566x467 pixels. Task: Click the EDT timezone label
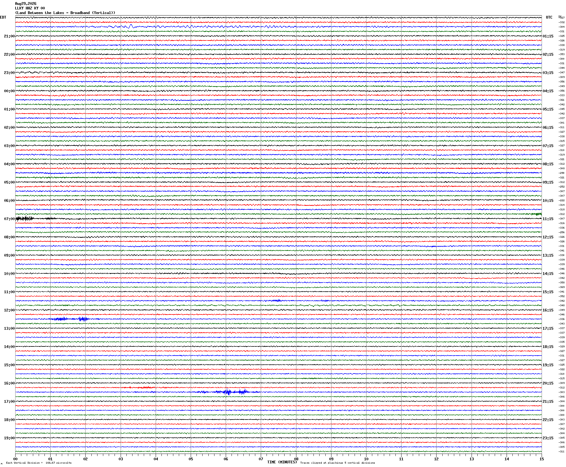[x=3, y=17]
